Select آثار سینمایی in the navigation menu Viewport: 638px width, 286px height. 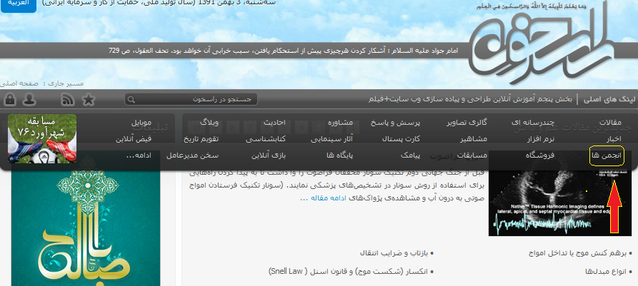(332, 139)
